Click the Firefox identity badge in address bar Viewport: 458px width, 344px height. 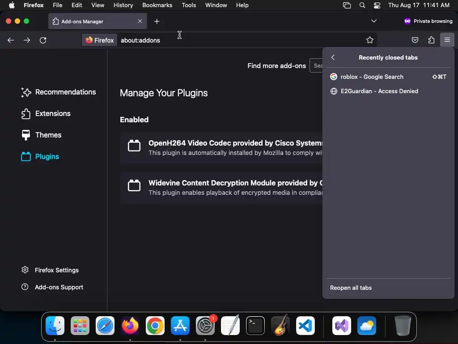coord(100,40)
